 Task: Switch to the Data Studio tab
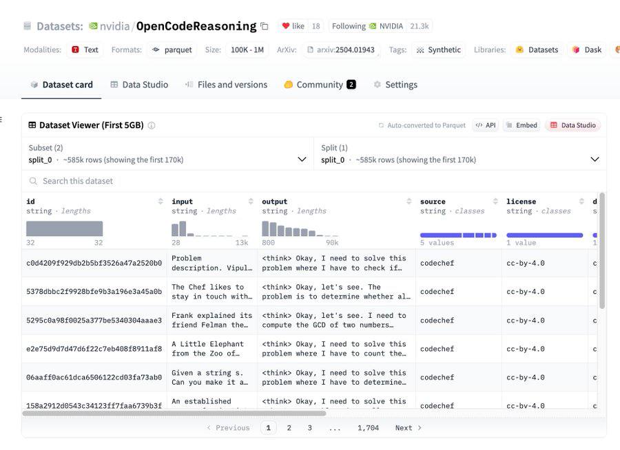coord(139,85)
